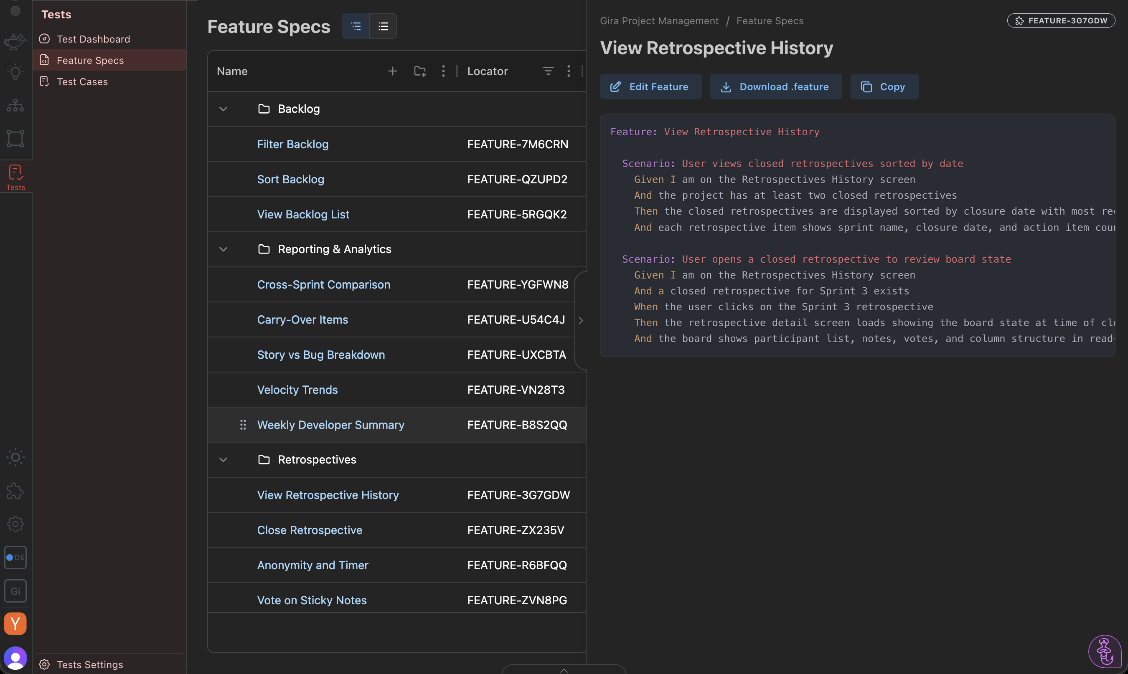The height and width of the screenshot is (674, 1128).
Task: Click the add feature plus icon
Action: click(393, 71)
